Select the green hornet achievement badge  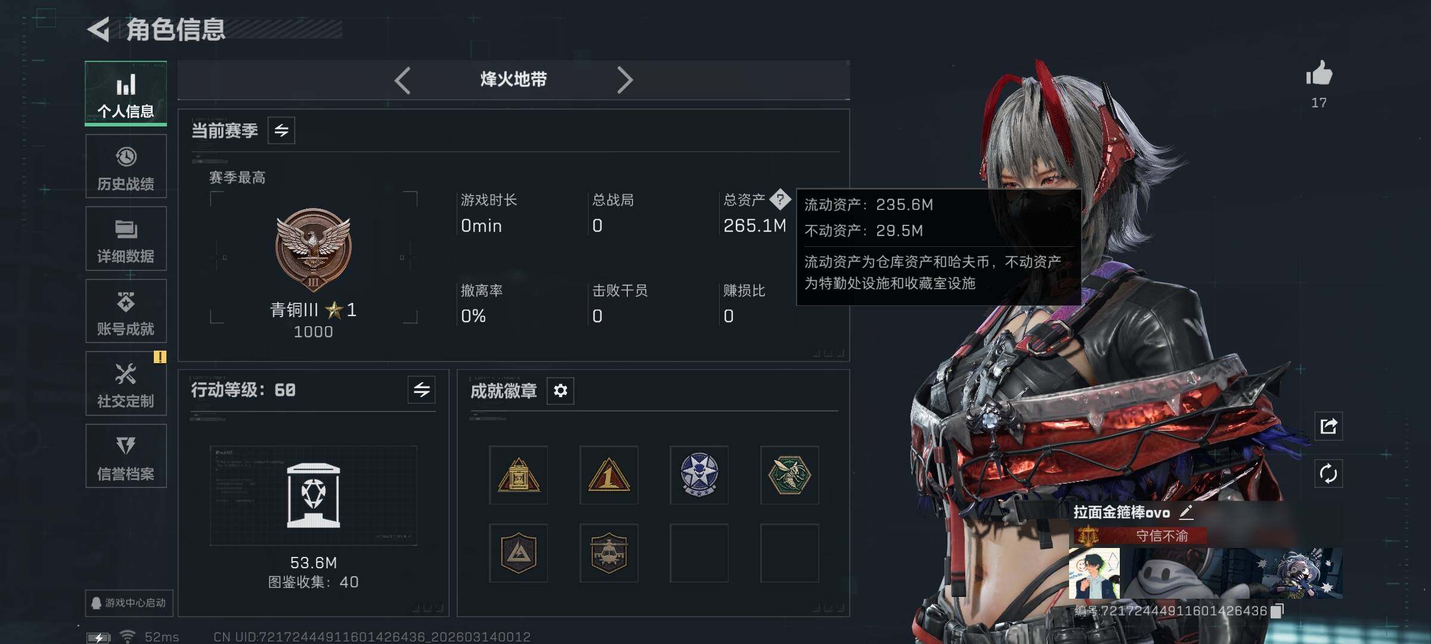(789, 475)
